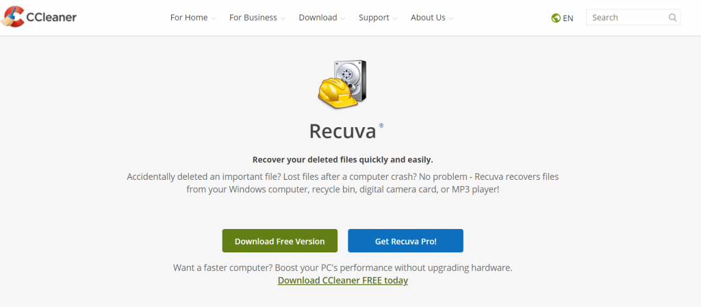
Task: Click the Download Free Version button
Action: point(280,241)
